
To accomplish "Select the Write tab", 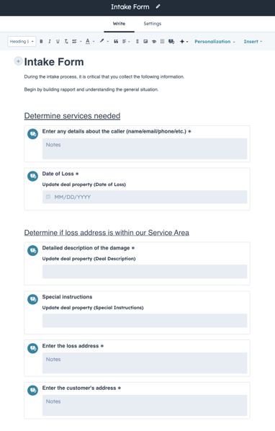I will click(119, 24).
